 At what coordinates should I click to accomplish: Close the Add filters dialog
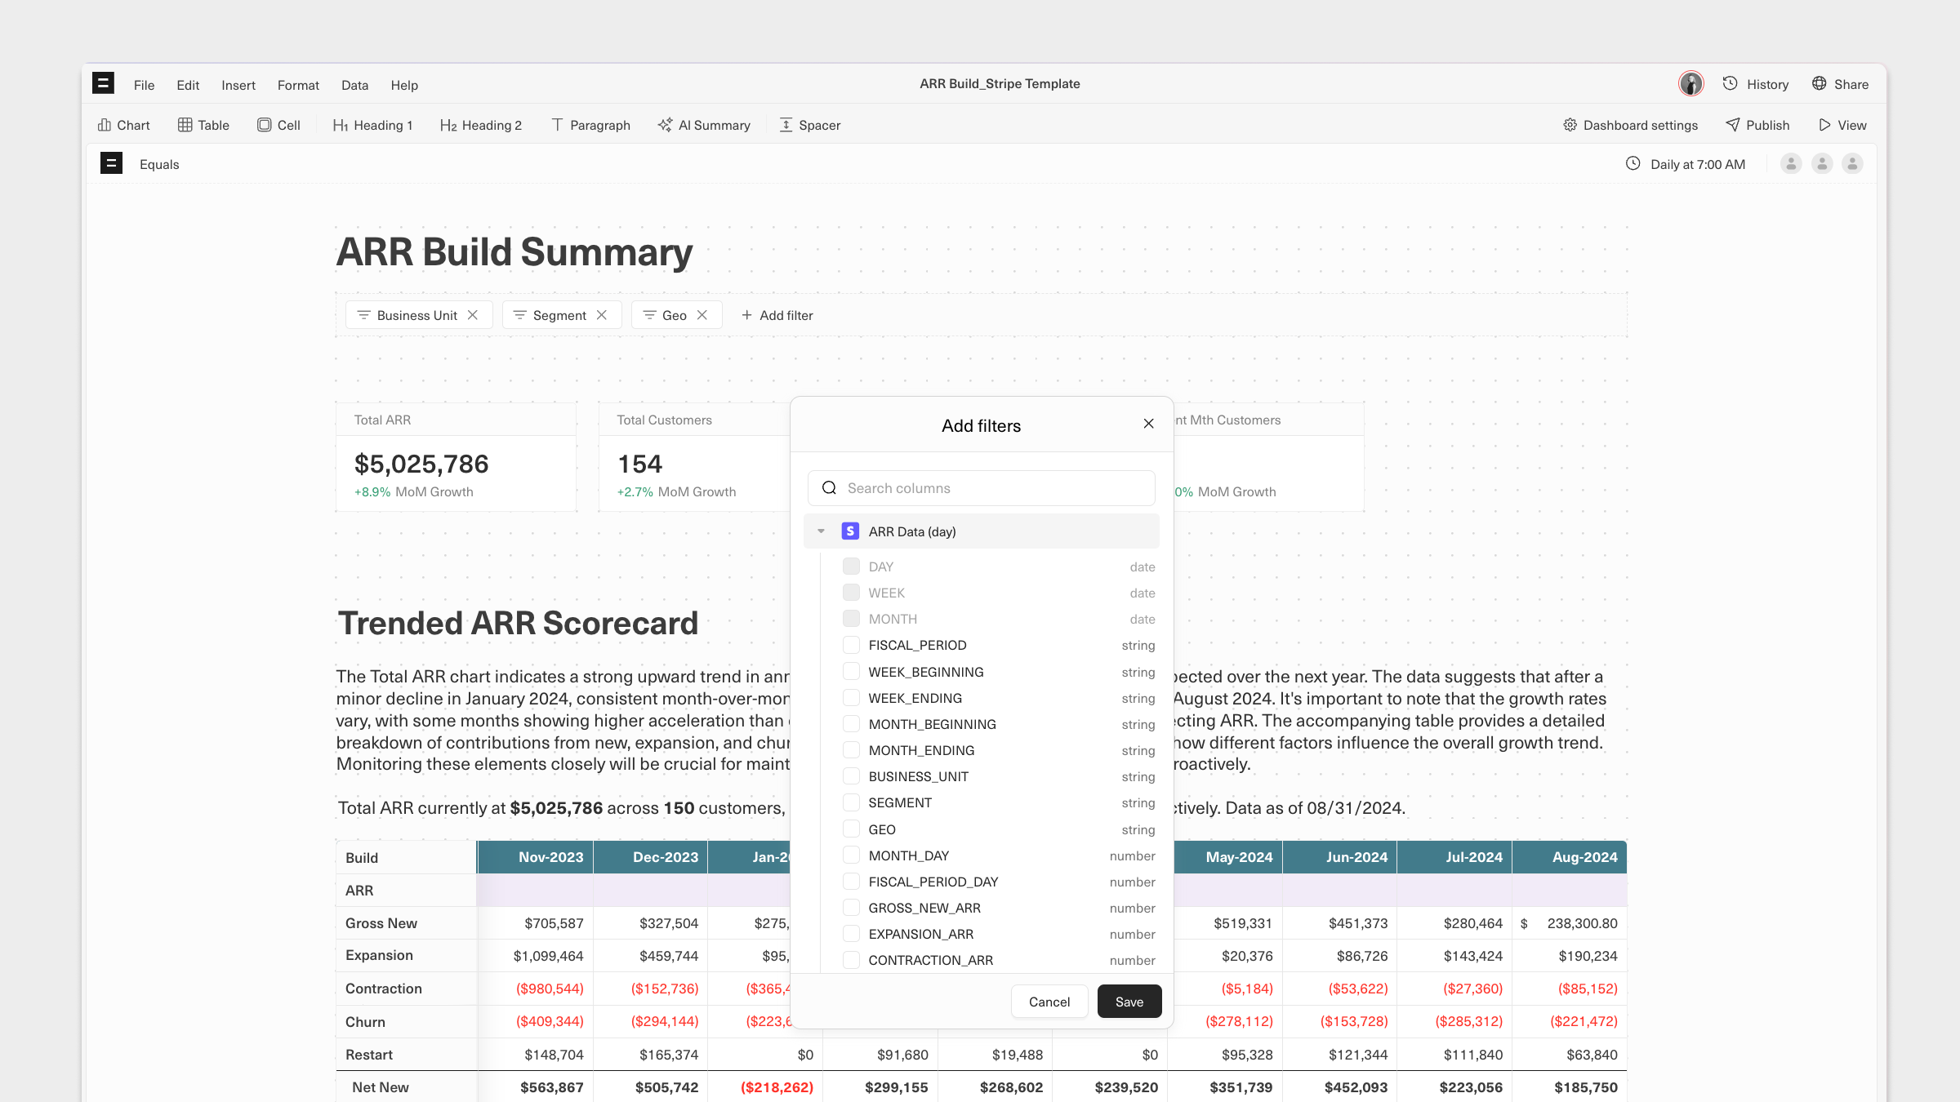pyautogui.click(x=1148, y=424)
